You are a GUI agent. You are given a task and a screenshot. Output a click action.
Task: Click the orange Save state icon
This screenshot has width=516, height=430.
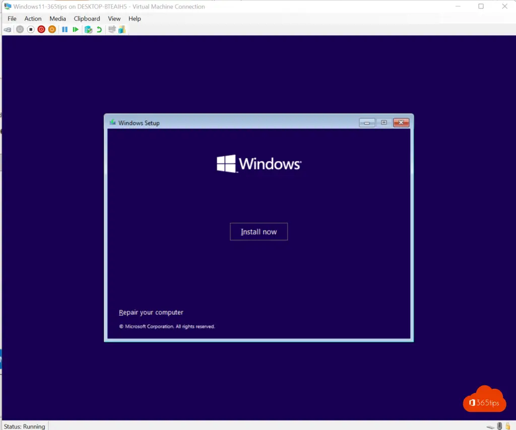coord(52,30)
